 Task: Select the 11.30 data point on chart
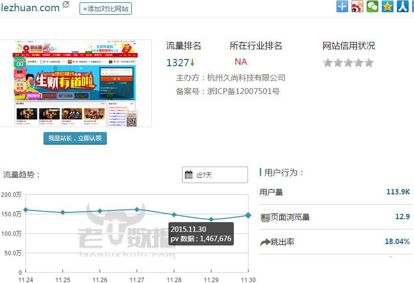tap(248, 215)
